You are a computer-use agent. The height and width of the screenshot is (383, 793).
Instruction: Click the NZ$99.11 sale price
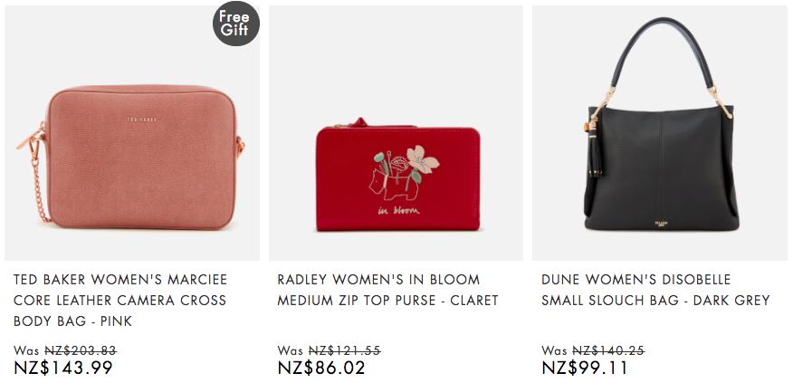[x=585, y=368]
